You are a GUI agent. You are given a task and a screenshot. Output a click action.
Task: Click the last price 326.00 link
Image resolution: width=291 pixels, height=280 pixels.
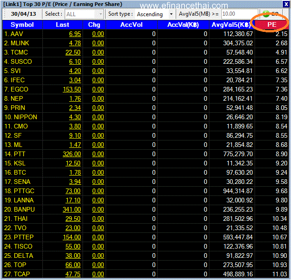pyautogui.click(x=72, y=154)
